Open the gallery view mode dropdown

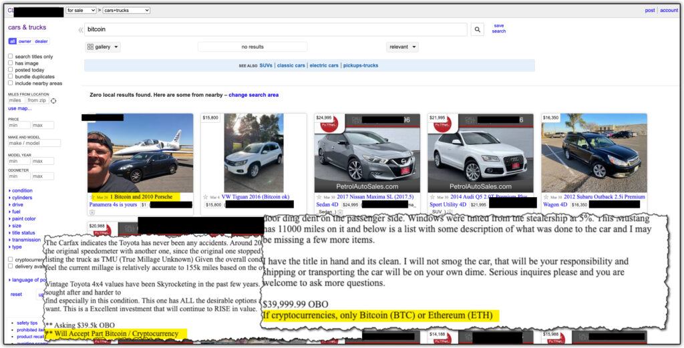pyautogui.click(x=103, y=47)
